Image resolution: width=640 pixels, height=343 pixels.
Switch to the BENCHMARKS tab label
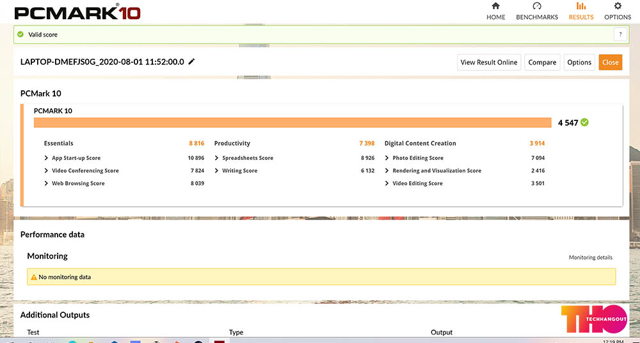coord(537,17)
